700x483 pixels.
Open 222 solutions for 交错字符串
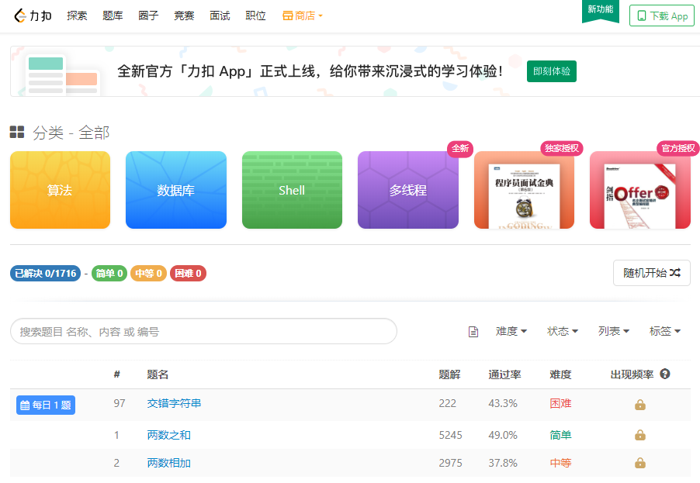(447, 403)
